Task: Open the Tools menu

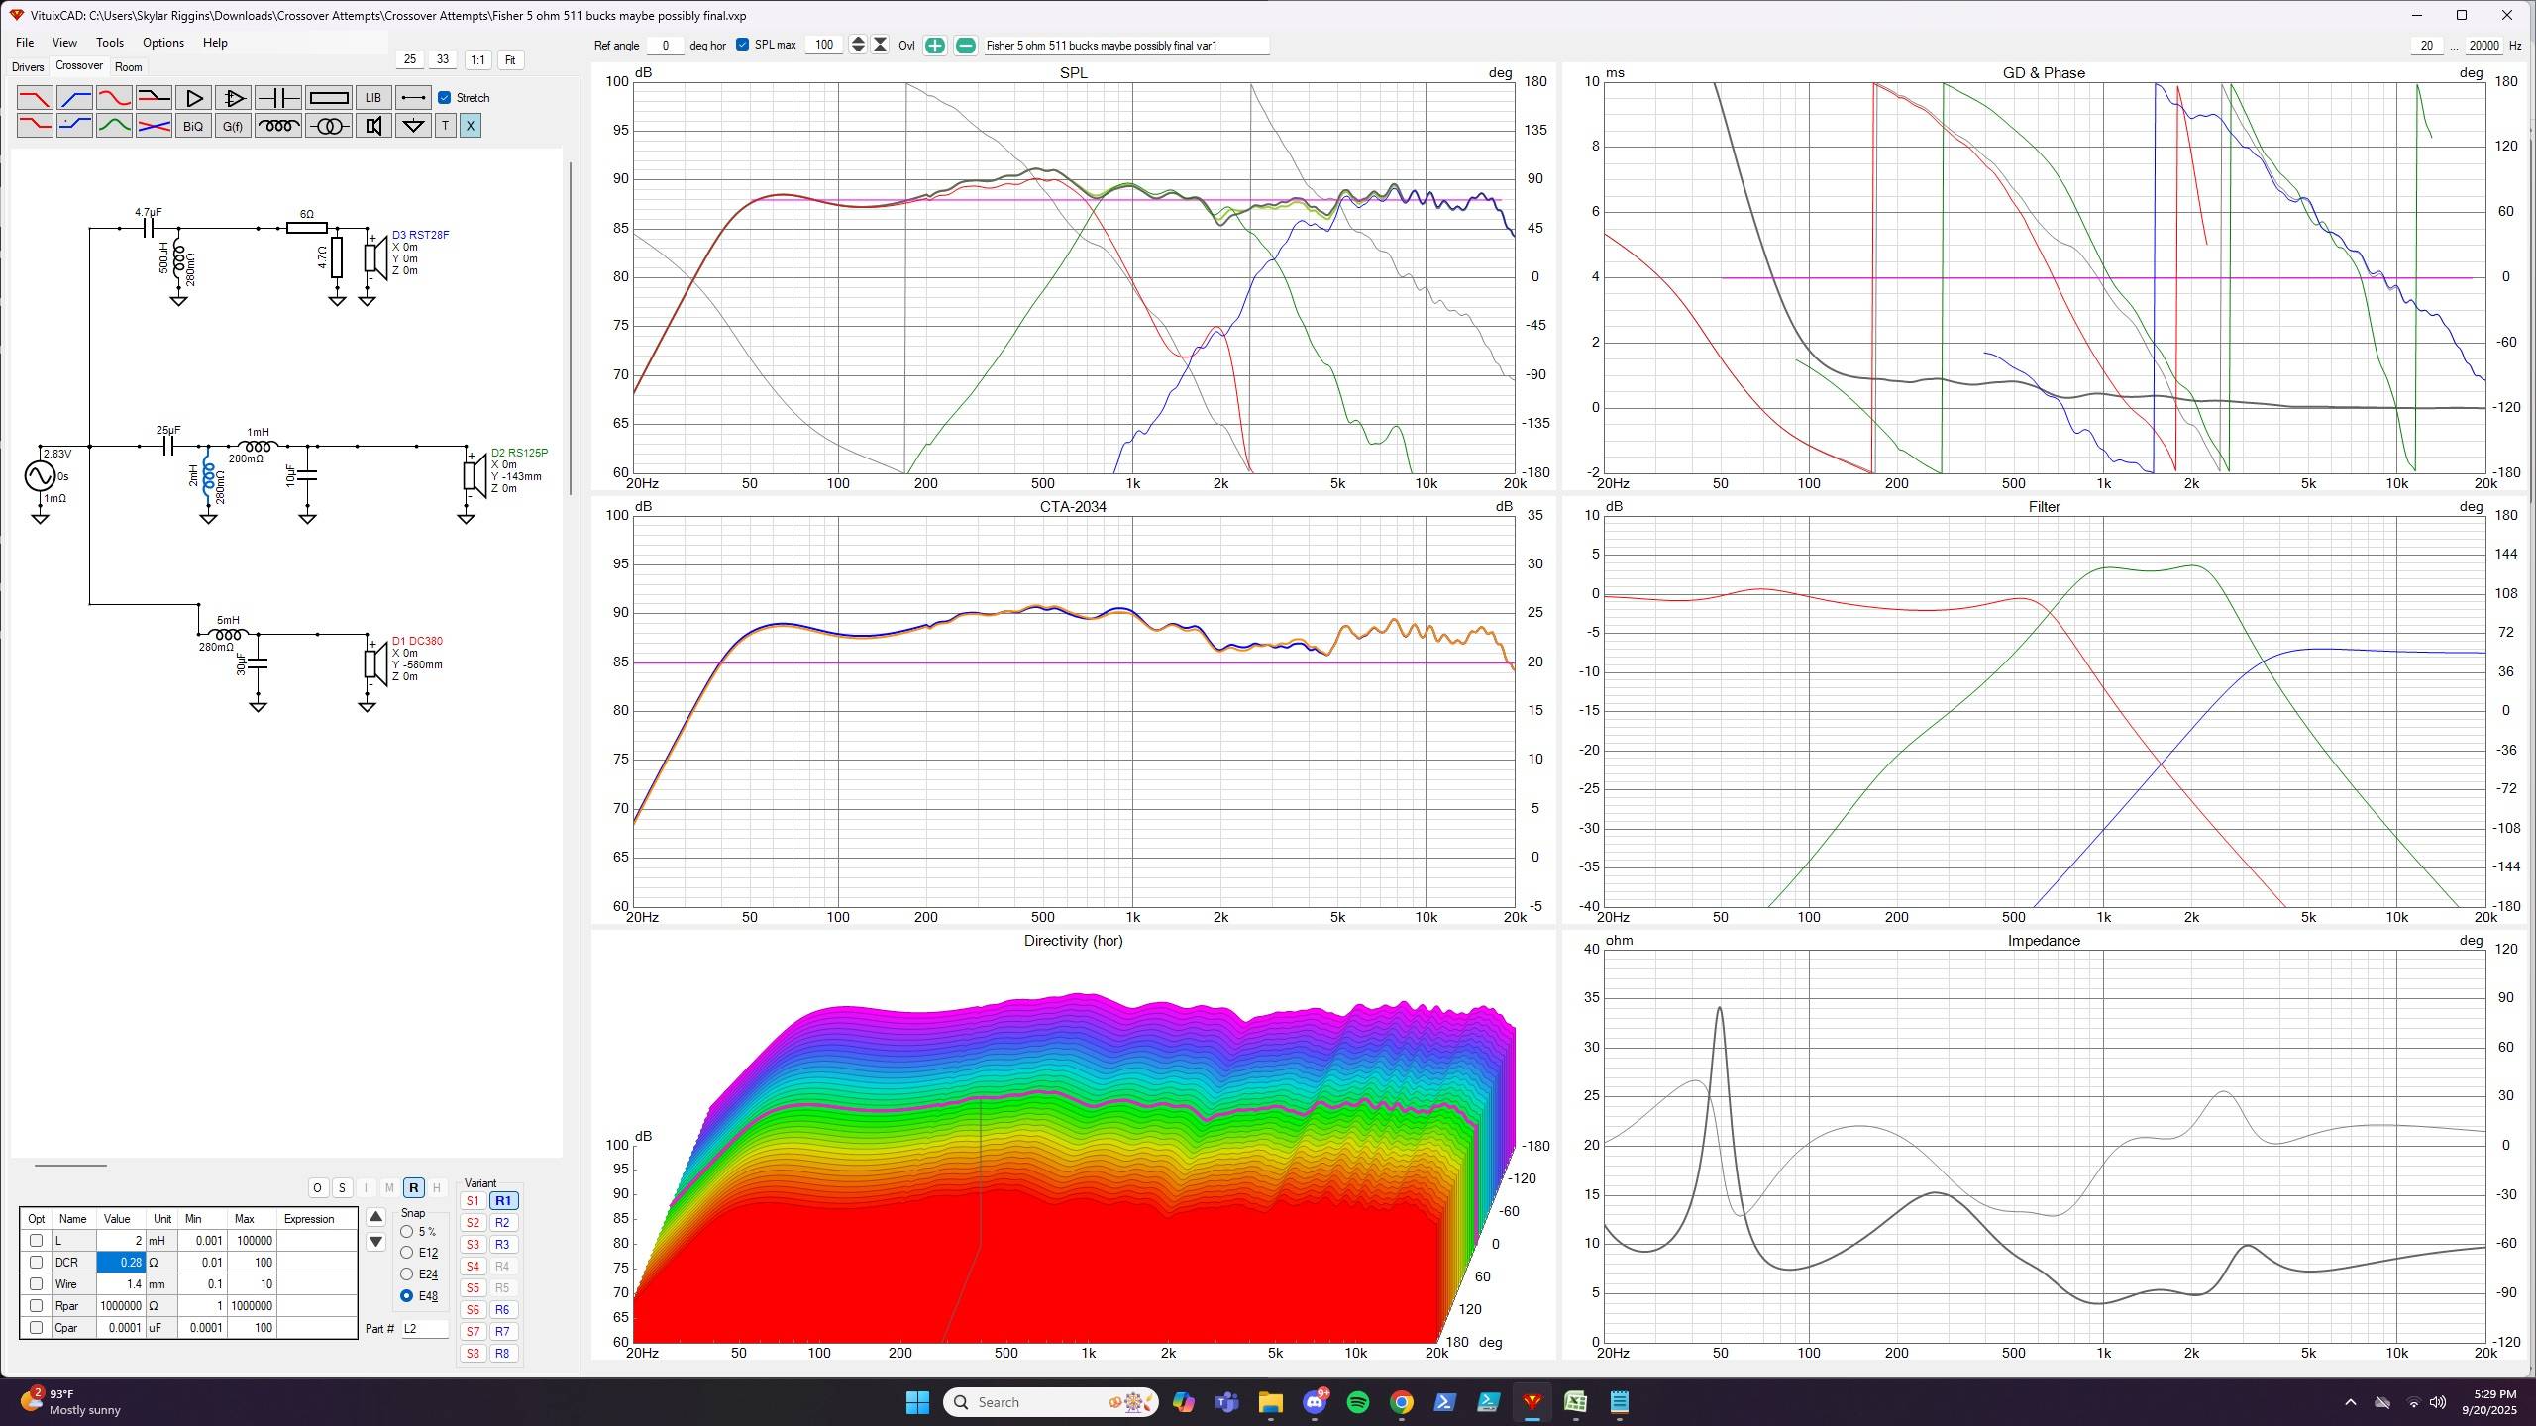Action: click(109, 43)
